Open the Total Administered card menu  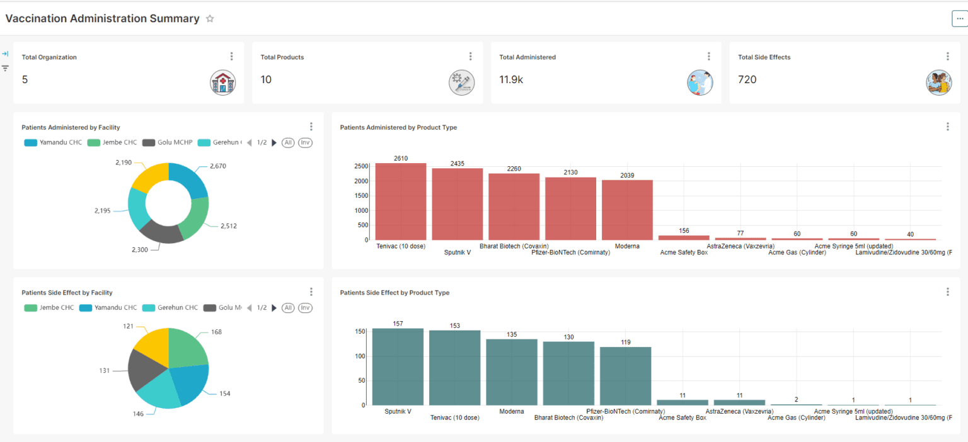709,55
